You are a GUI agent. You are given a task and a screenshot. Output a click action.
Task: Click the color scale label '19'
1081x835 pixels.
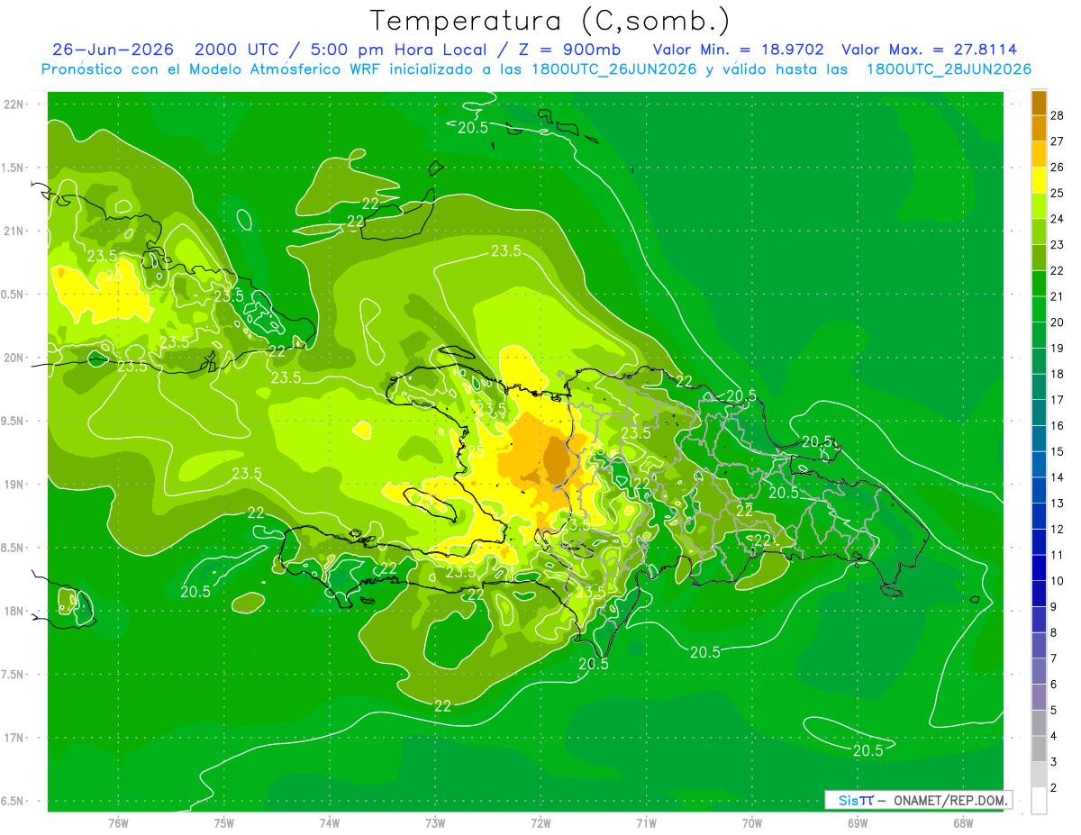[x=1058, y=348]
